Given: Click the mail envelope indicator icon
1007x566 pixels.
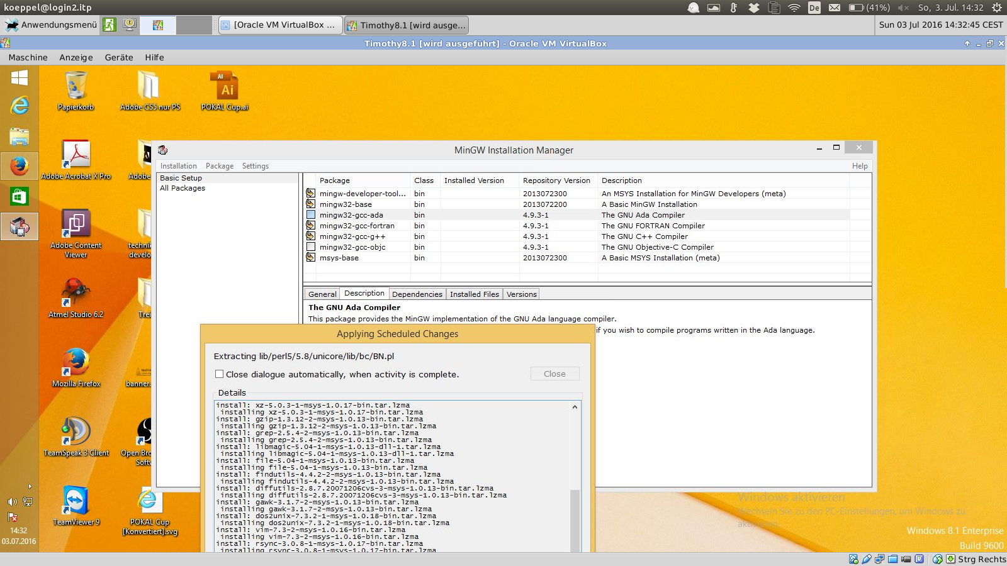Looking at the screenshot, I should (835, 8).
